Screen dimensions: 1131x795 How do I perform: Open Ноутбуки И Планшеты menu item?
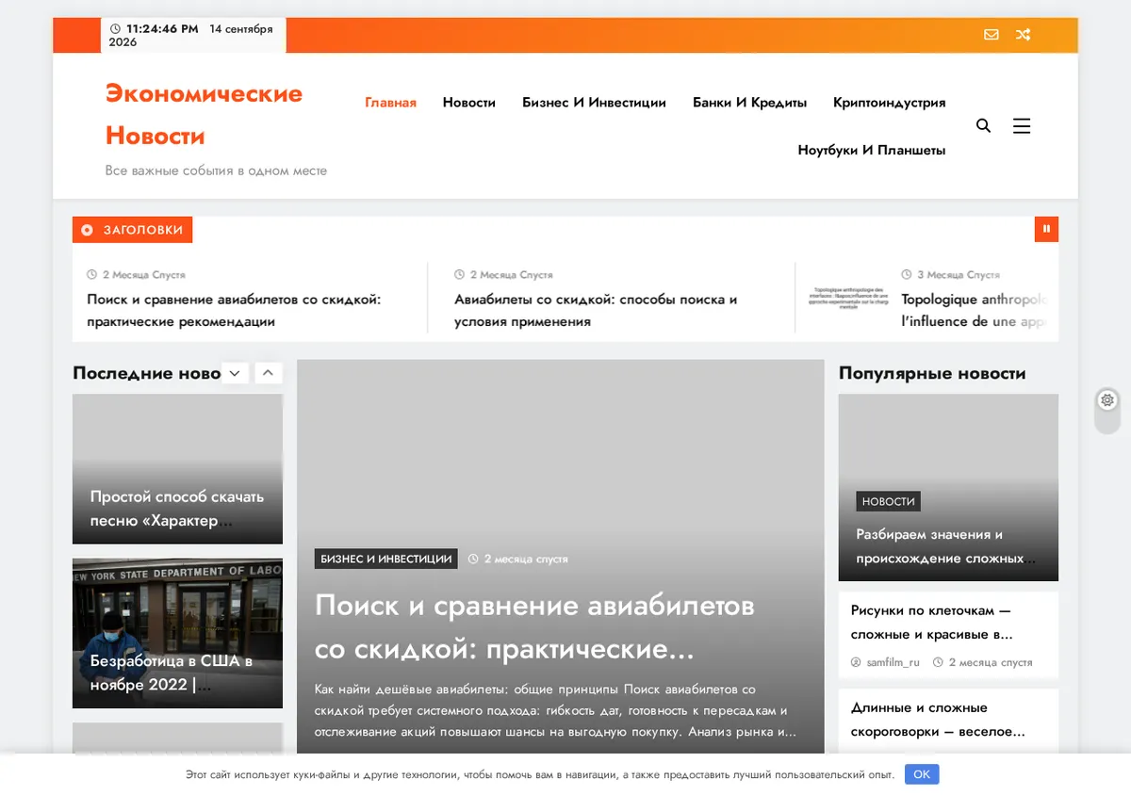[x=872, y=150]
